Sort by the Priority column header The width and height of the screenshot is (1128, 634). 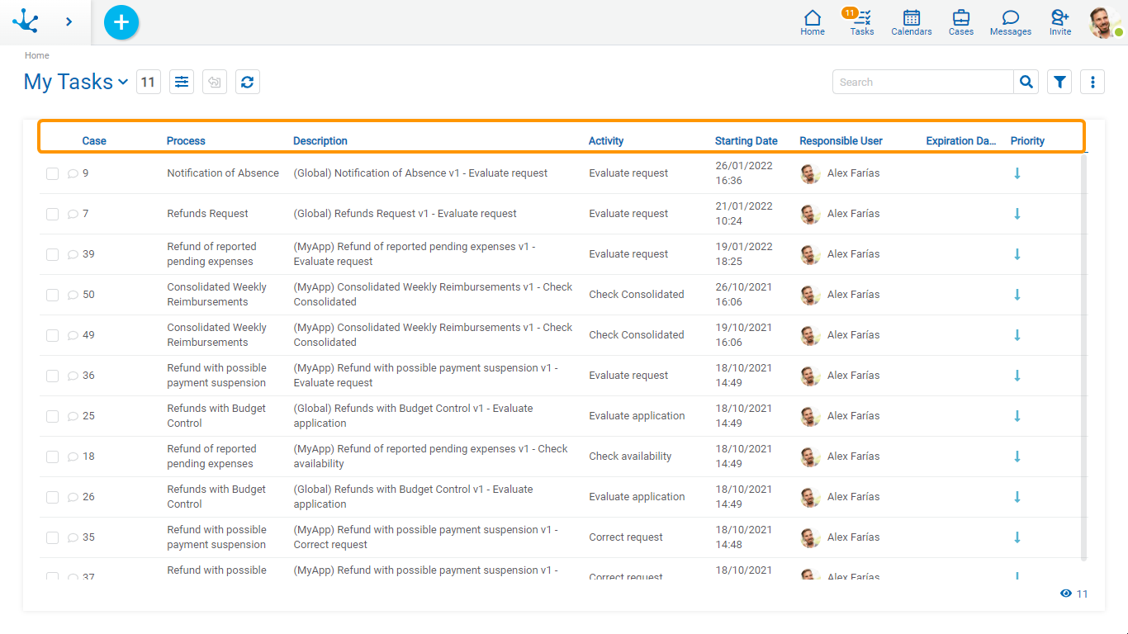pos(1027,141)
